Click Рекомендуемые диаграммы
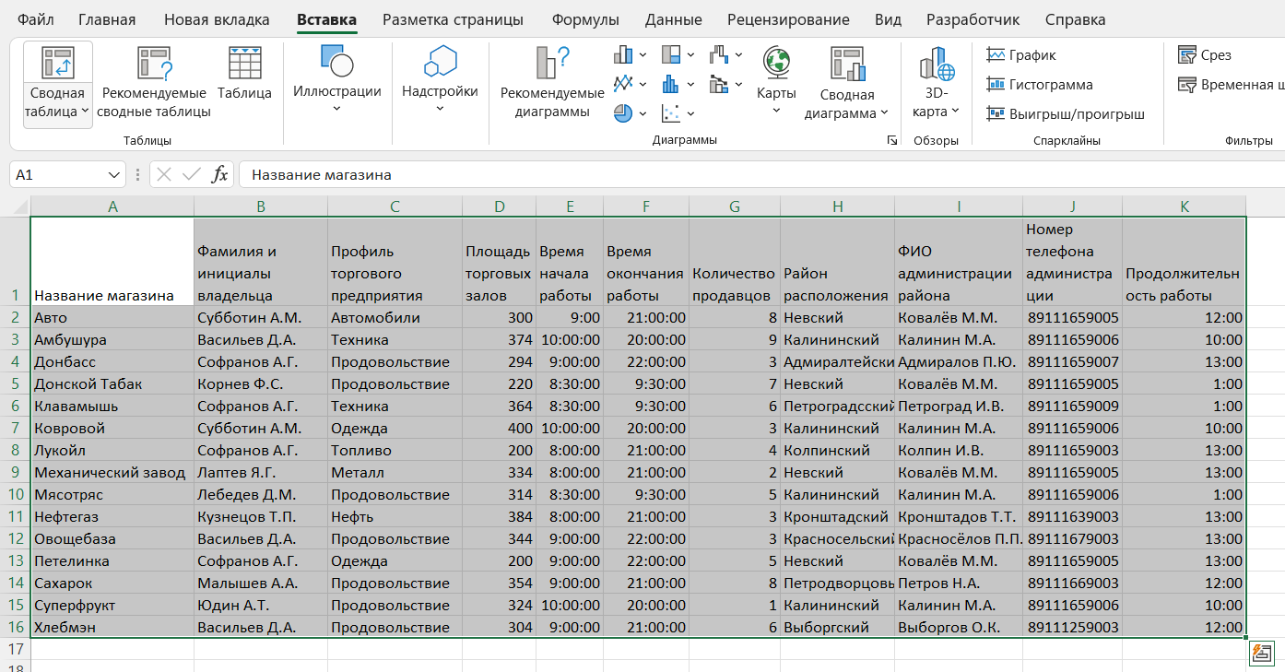 pos(552,84)
